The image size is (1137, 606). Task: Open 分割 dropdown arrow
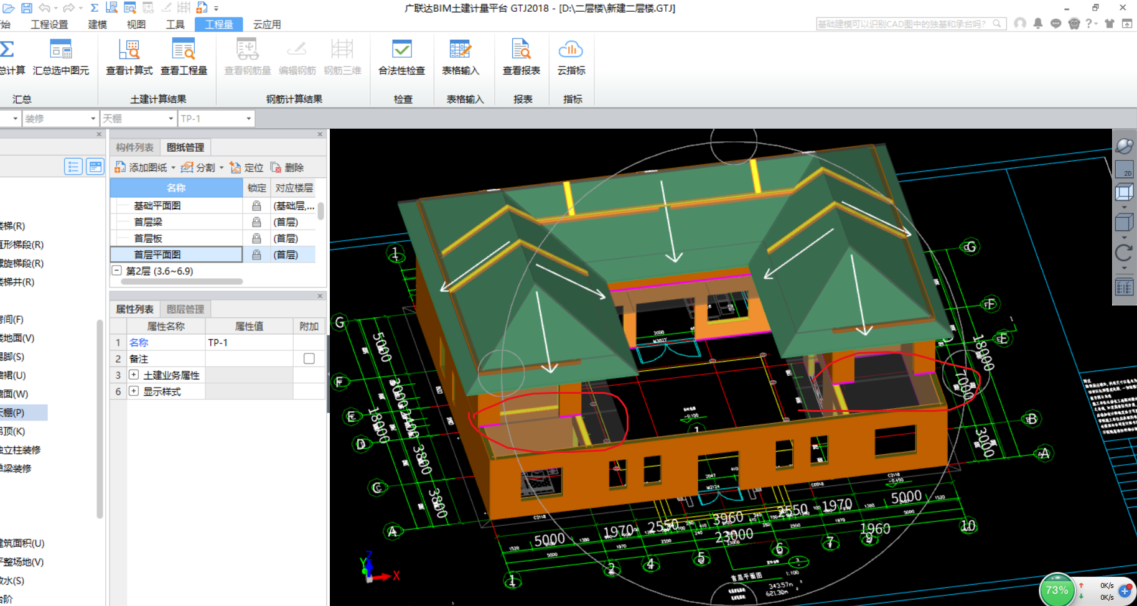(222, 168)
